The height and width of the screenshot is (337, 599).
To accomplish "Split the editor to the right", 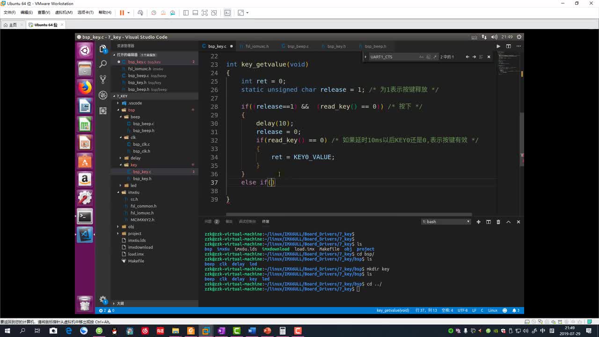I will tap(508, 46).
